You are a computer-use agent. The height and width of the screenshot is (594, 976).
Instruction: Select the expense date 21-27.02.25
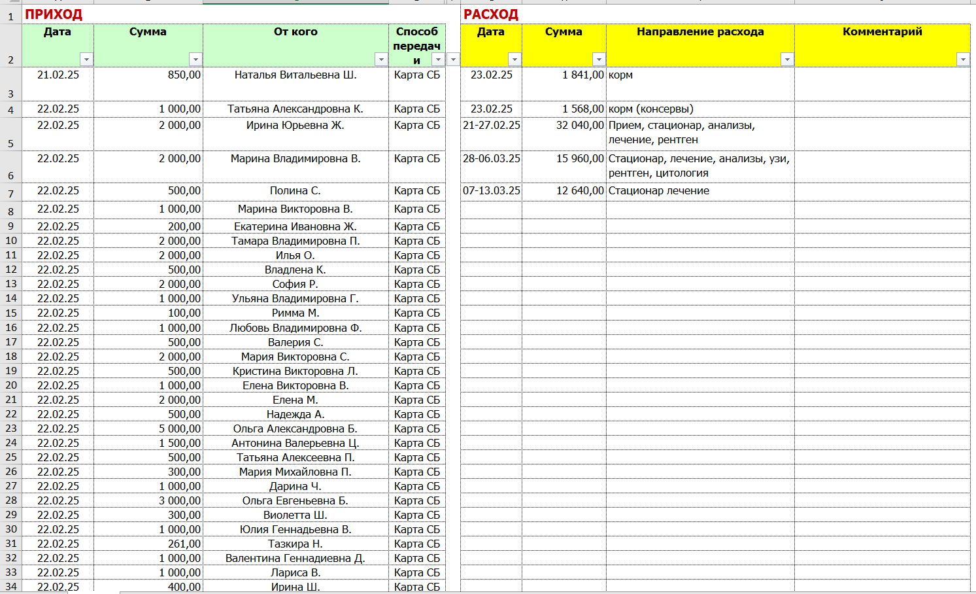(492, 134)
